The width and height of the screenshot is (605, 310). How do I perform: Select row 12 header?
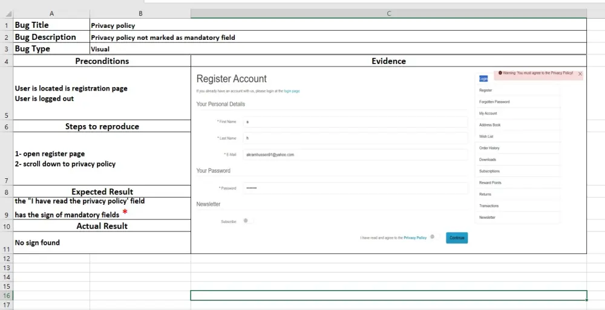click(7, 259)
